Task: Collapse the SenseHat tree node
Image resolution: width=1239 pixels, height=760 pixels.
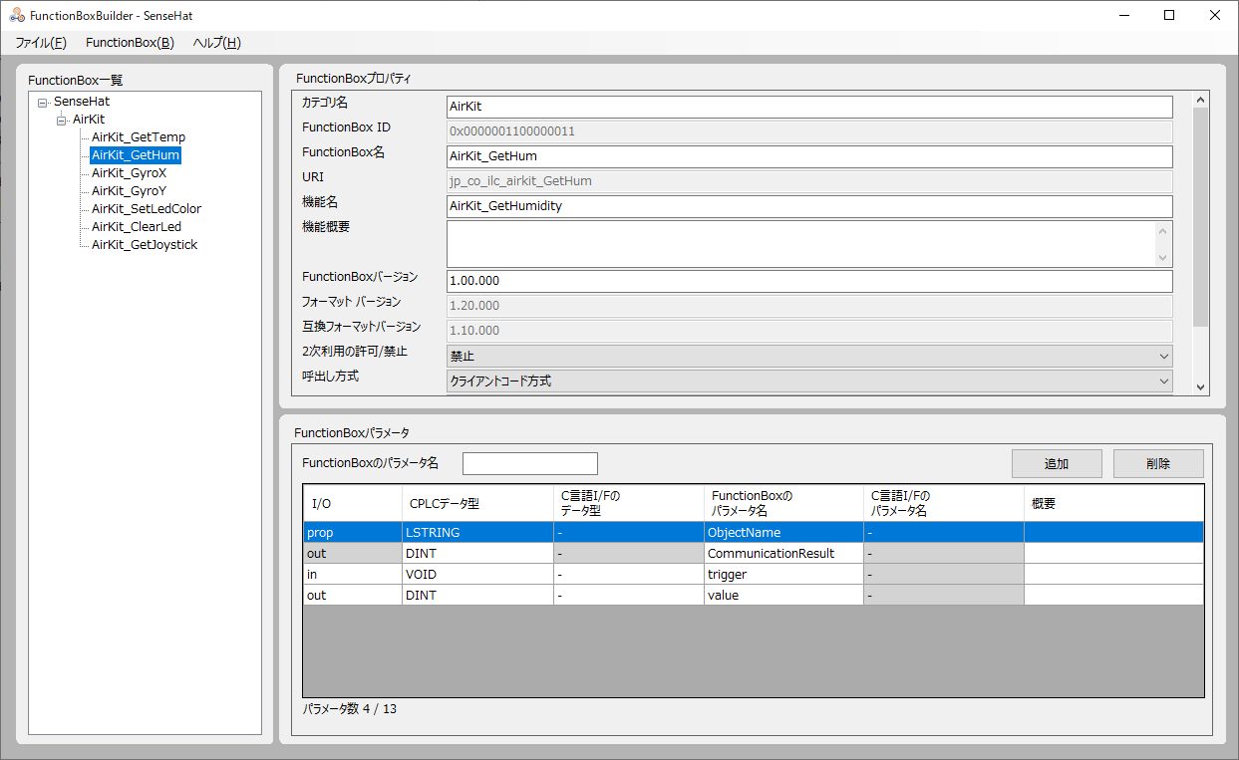Action: (x=42, y=101)
